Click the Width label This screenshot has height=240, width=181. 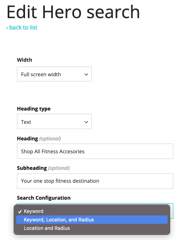coord(25,60)
